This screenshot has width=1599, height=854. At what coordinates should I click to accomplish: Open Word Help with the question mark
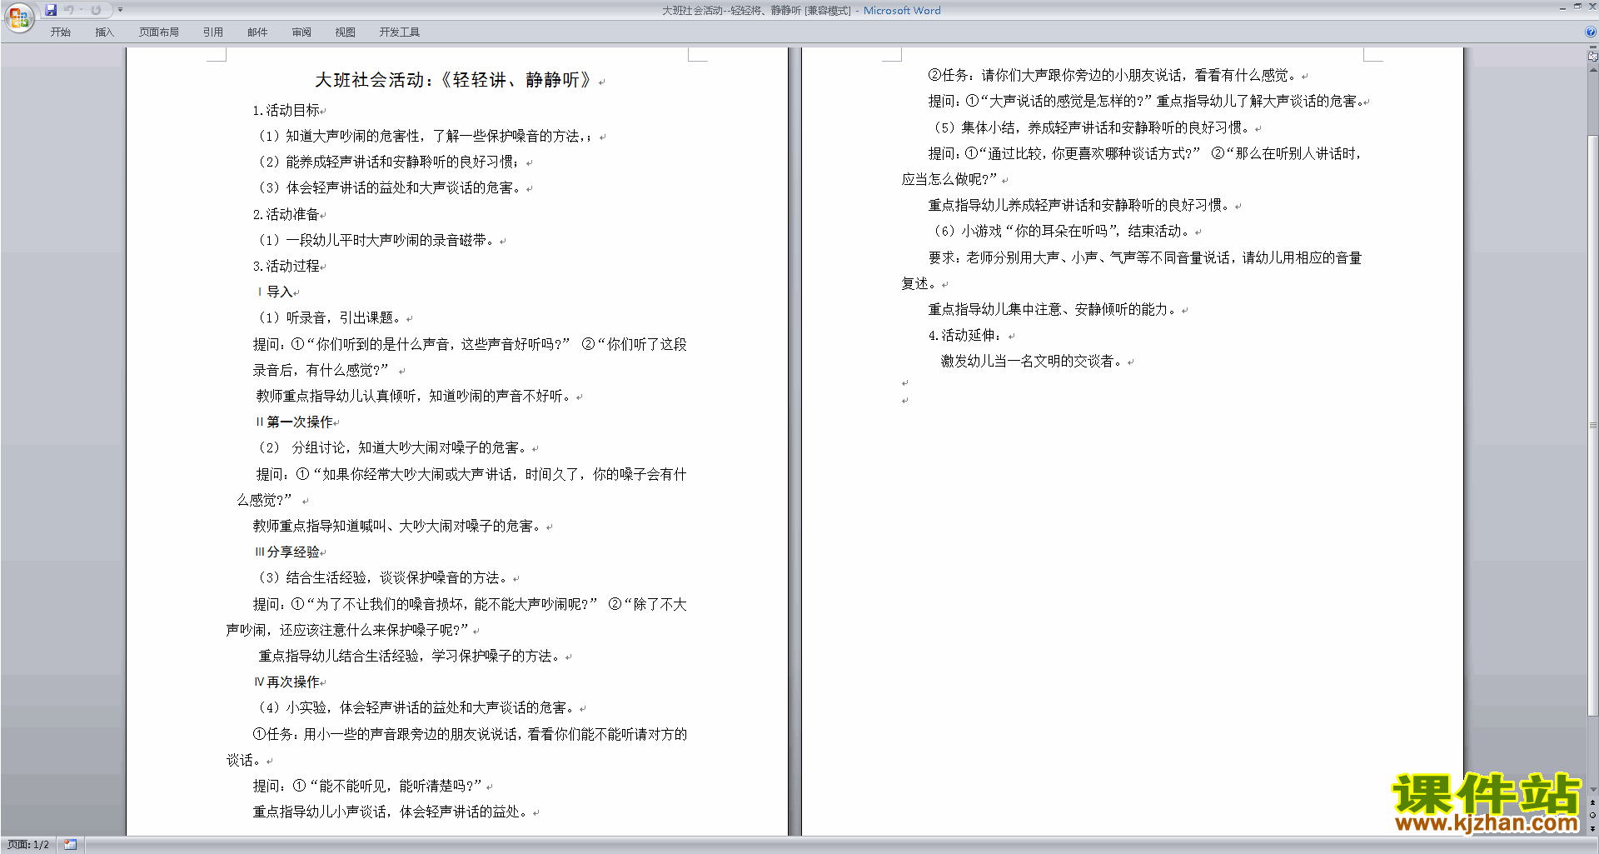[x=1591, y=32]
